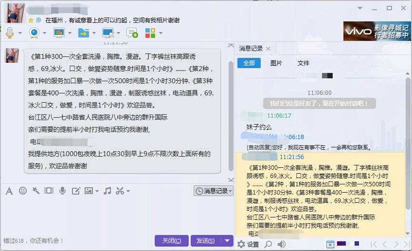Click the speaker icon in history panel
This screenshot has height=251, width=412.
(x=282, y=244)
